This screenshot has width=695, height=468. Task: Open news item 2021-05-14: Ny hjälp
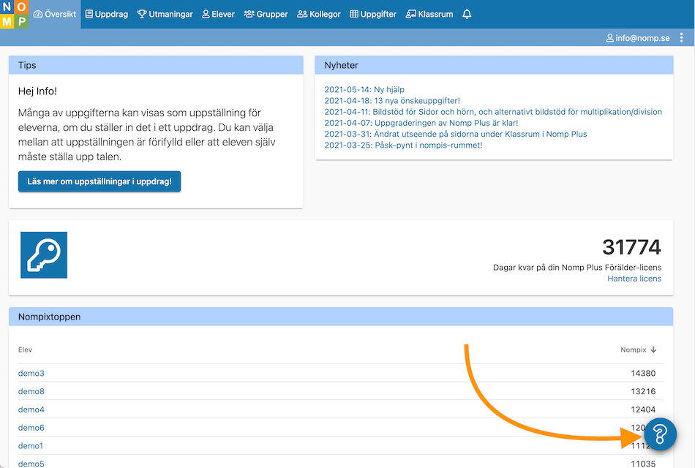[x=364, y=89]
